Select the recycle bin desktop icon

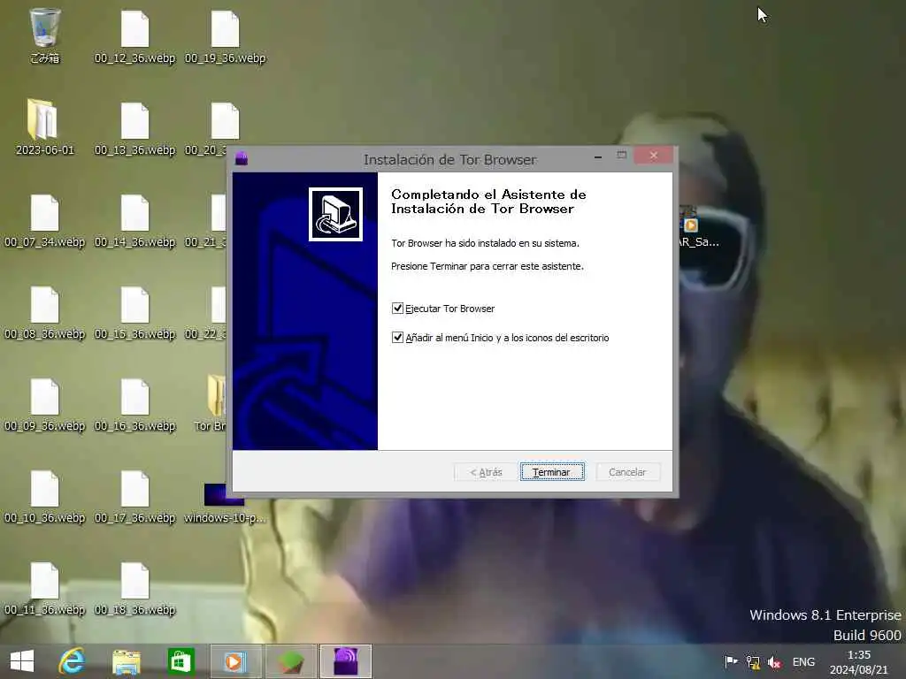(44, 34)
